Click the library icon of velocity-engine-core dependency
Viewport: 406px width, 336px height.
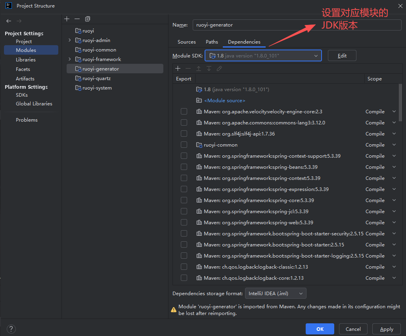pos(199,112)
